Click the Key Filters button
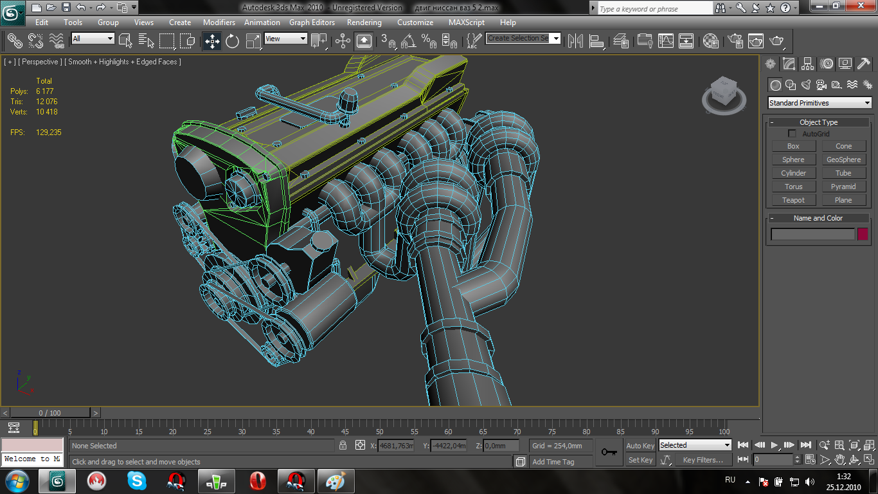Image resolution: width=878 pixels, height=494 pixels. [x=703, y=460]
